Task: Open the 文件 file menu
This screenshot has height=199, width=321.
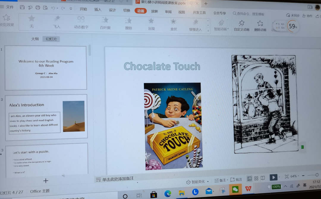Action: 7,7
